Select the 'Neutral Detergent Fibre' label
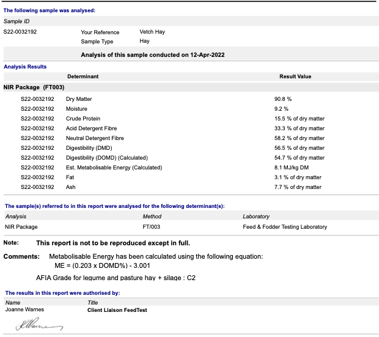 click(95, 138)
